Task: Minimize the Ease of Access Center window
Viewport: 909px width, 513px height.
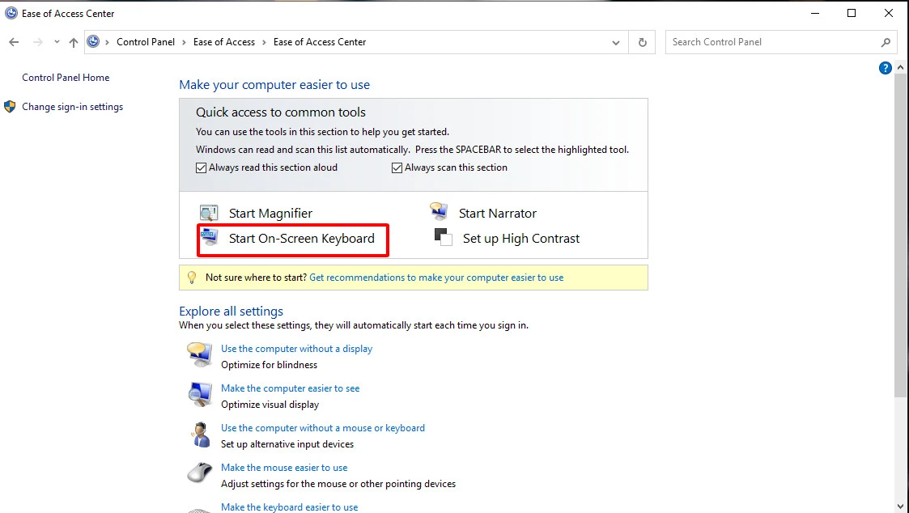Action: (814, 13)
